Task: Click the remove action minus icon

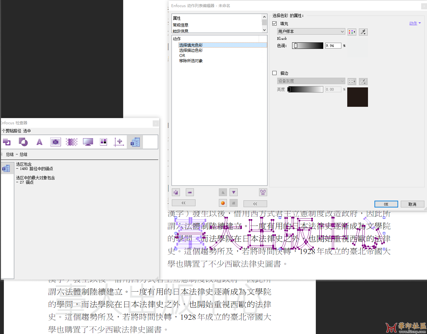Action: pos(190,192)
